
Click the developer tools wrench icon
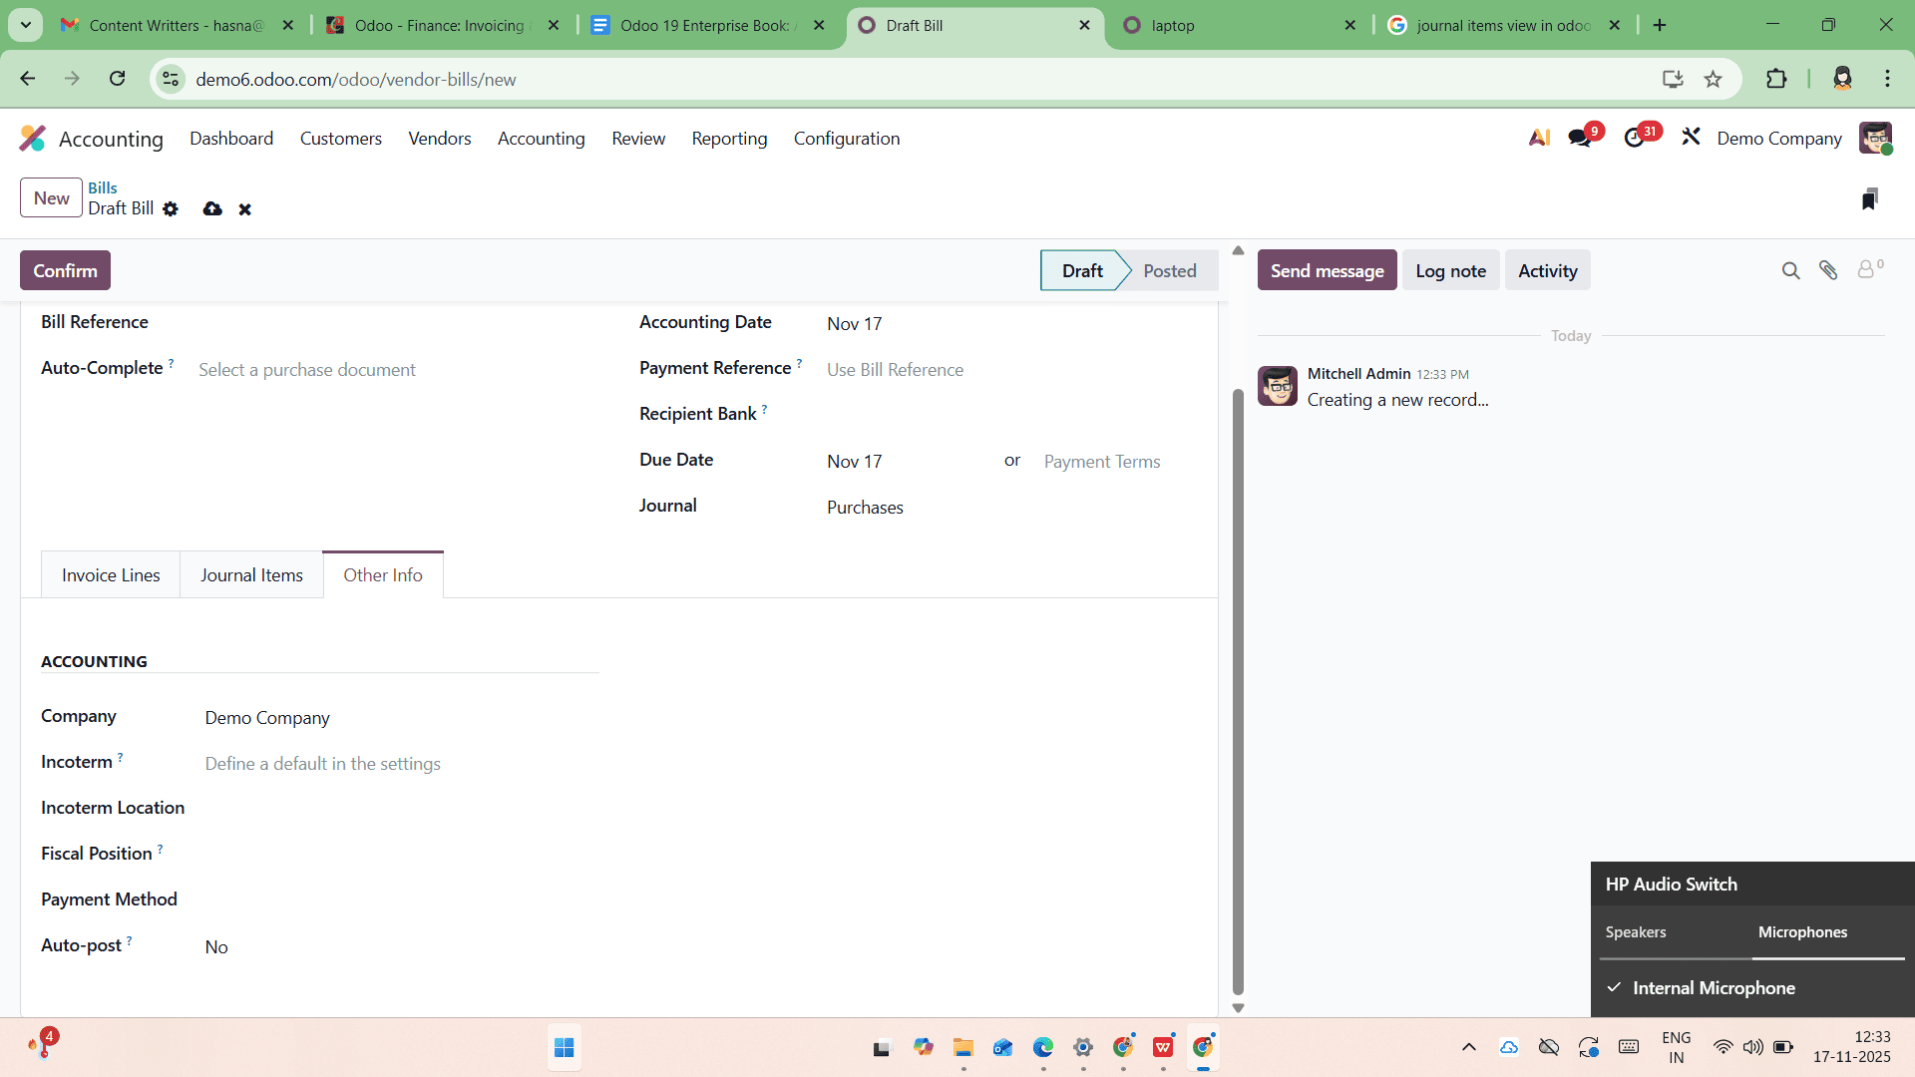tap(1691, 138)
